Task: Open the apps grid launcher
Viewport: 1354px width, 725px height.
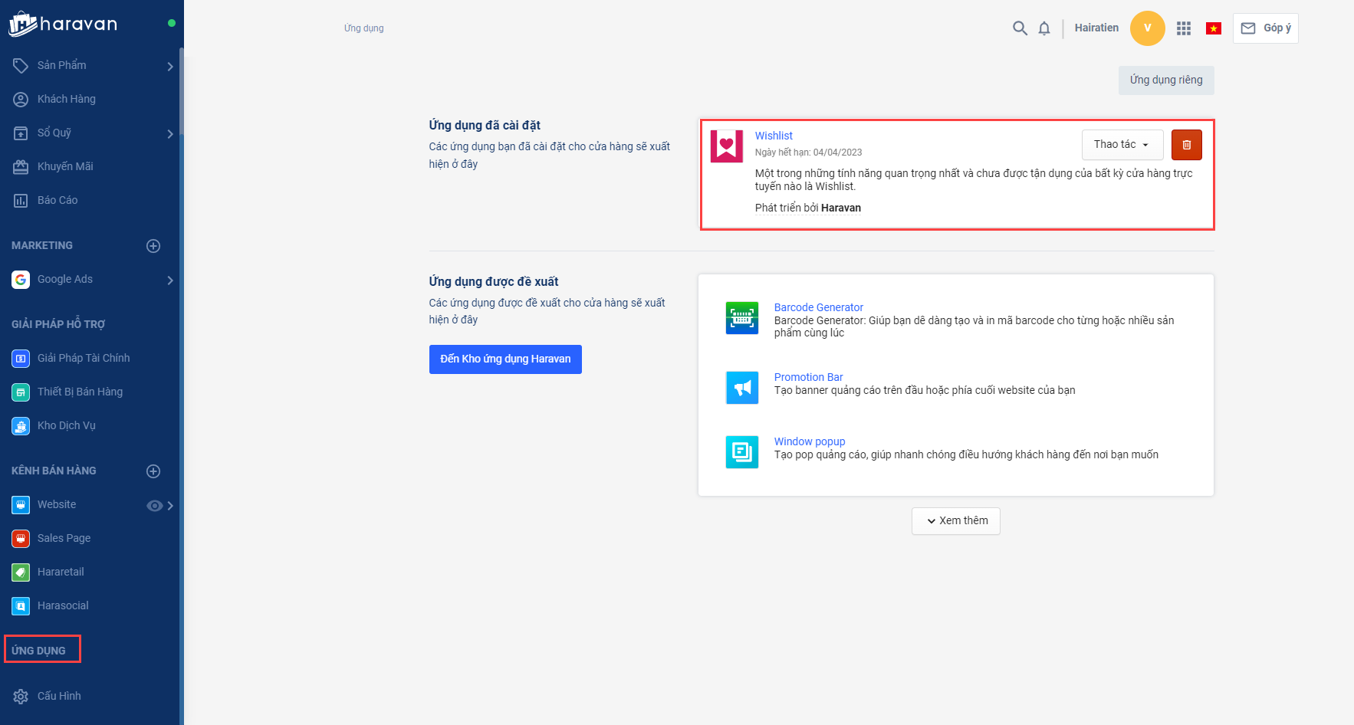Action: [1184, 28]
